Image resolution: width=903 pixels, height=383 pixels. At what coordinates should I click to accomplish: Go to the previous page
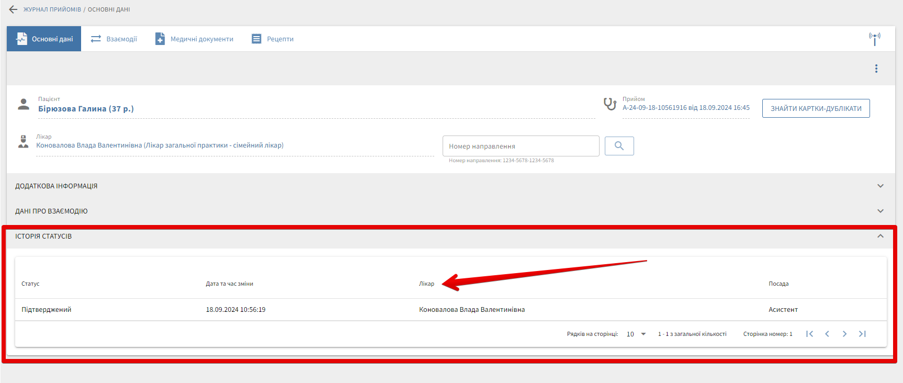pyautogui.click(x=827, y=334)
